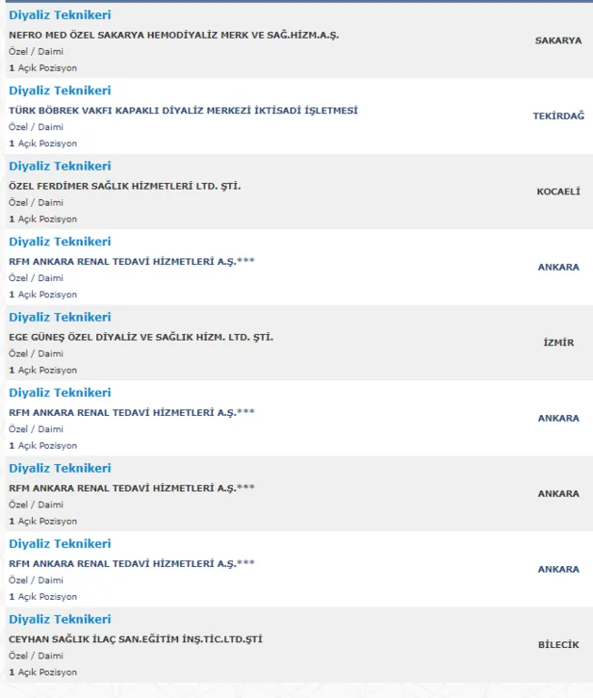Image resolution: width=593 pixels, height=698 pixels.
Task: Open Diyaliz Teknikeri listing for Ceyhan Sağlık
Action: 60,619
